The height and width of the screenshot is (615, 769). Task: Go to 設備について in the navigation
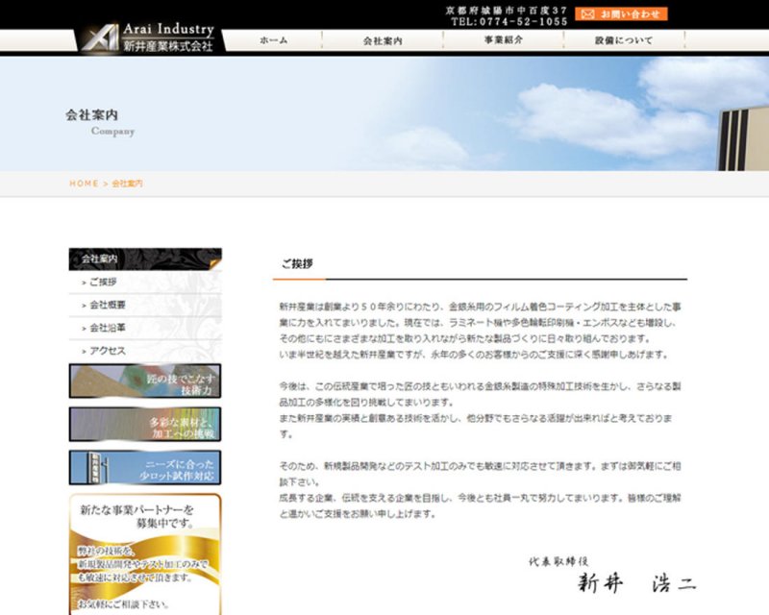(624, 40)
